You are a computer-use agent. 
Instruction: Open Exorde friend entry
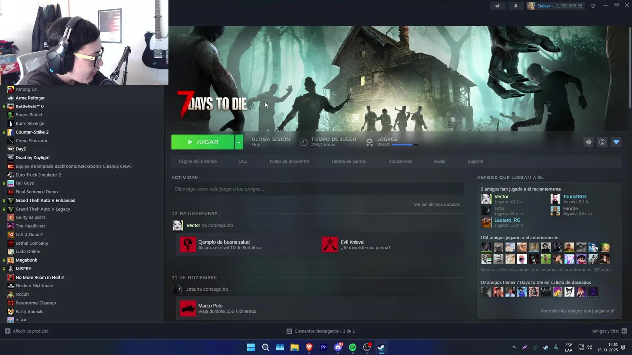(x=570, y=209)
